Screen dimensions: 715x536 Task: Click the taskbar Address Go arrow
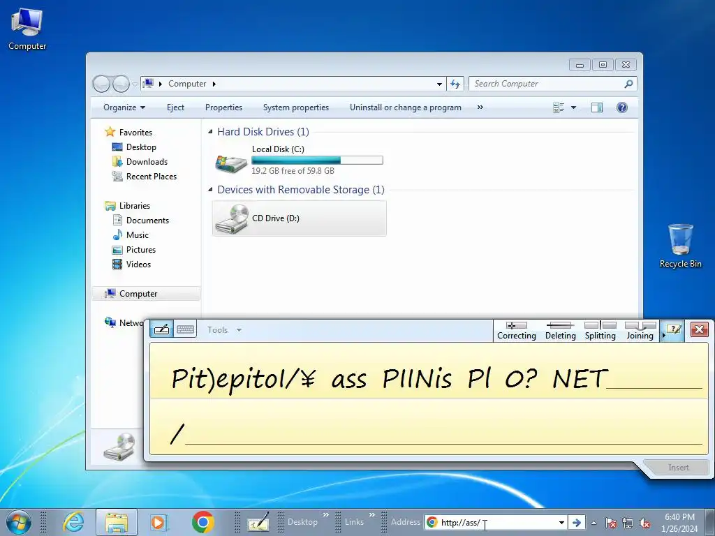(x=576, y=523)
